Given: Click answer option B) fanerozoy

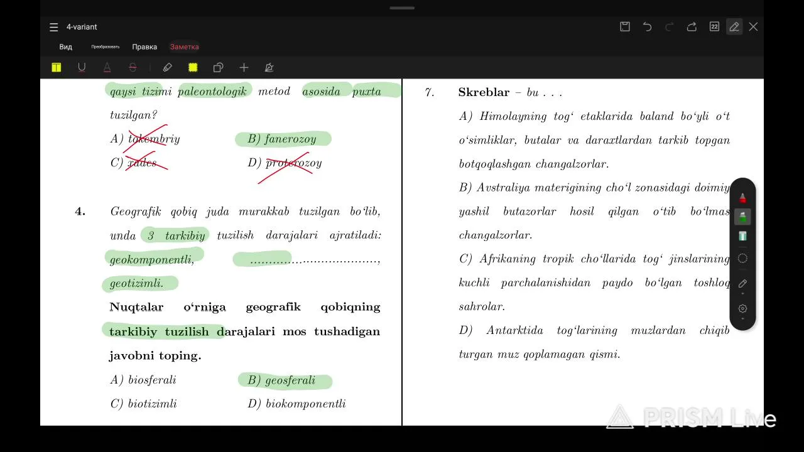Looking at the screenshot, I should pos(282,139).
